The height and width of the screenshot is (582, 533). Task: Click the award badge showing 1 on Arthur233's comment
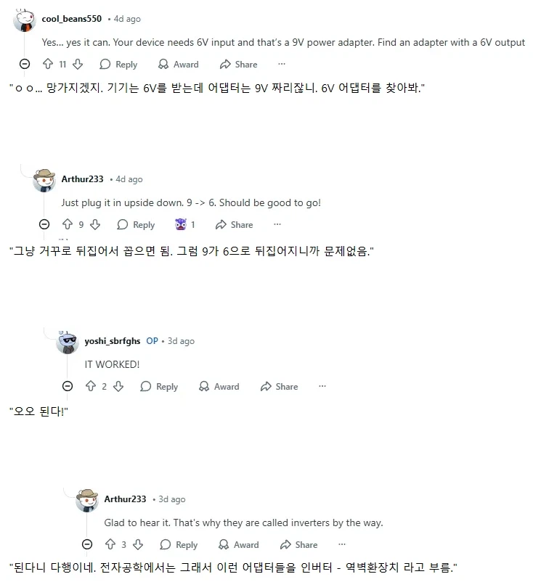(182, 224)
